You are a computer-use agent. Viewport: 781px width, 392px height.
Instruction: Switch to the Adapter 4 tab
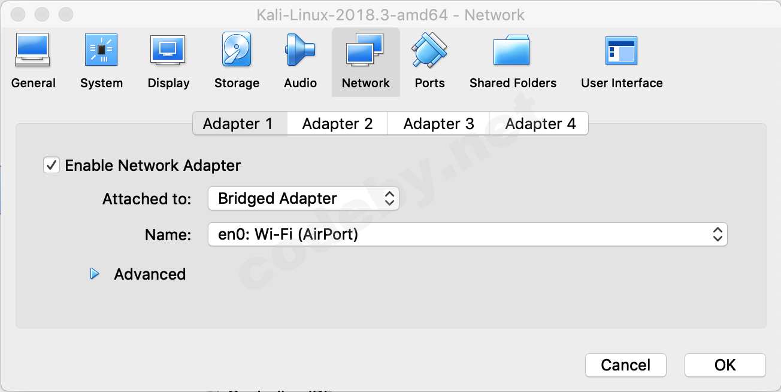click(540, 124)
